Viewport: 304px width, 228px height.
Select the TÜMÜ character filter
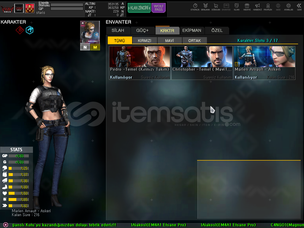pyautogui.click(x=120, y=40)
